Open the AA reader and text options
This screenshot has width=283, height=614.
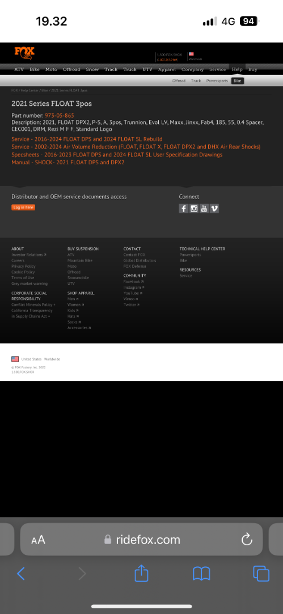pyautogui.click(x=39, y=541)
